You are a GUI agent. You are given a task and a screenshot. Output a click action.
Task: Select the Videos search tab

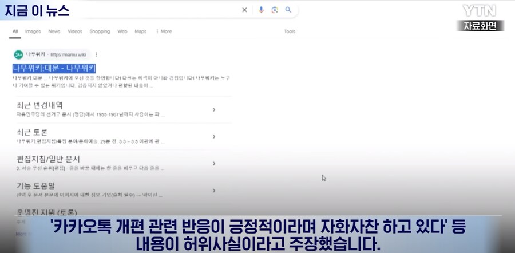[75, 31]
